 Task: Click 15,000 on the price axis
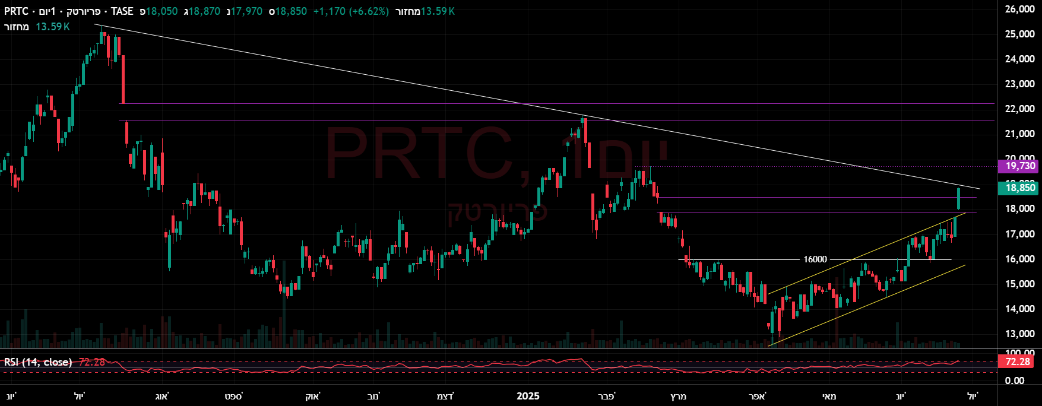point(1019,284)
